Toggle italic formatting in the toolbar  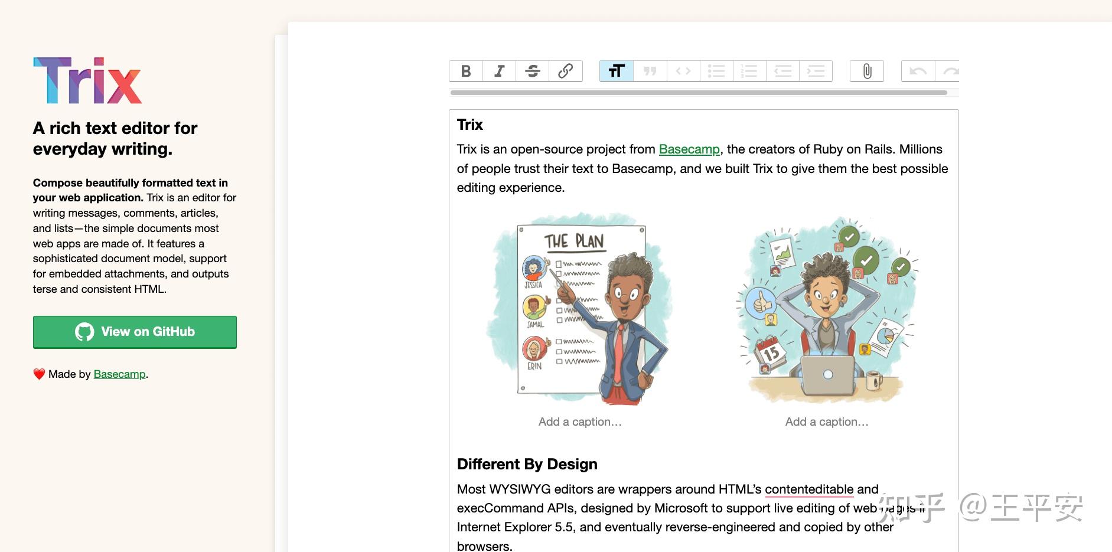pos(499,71)
